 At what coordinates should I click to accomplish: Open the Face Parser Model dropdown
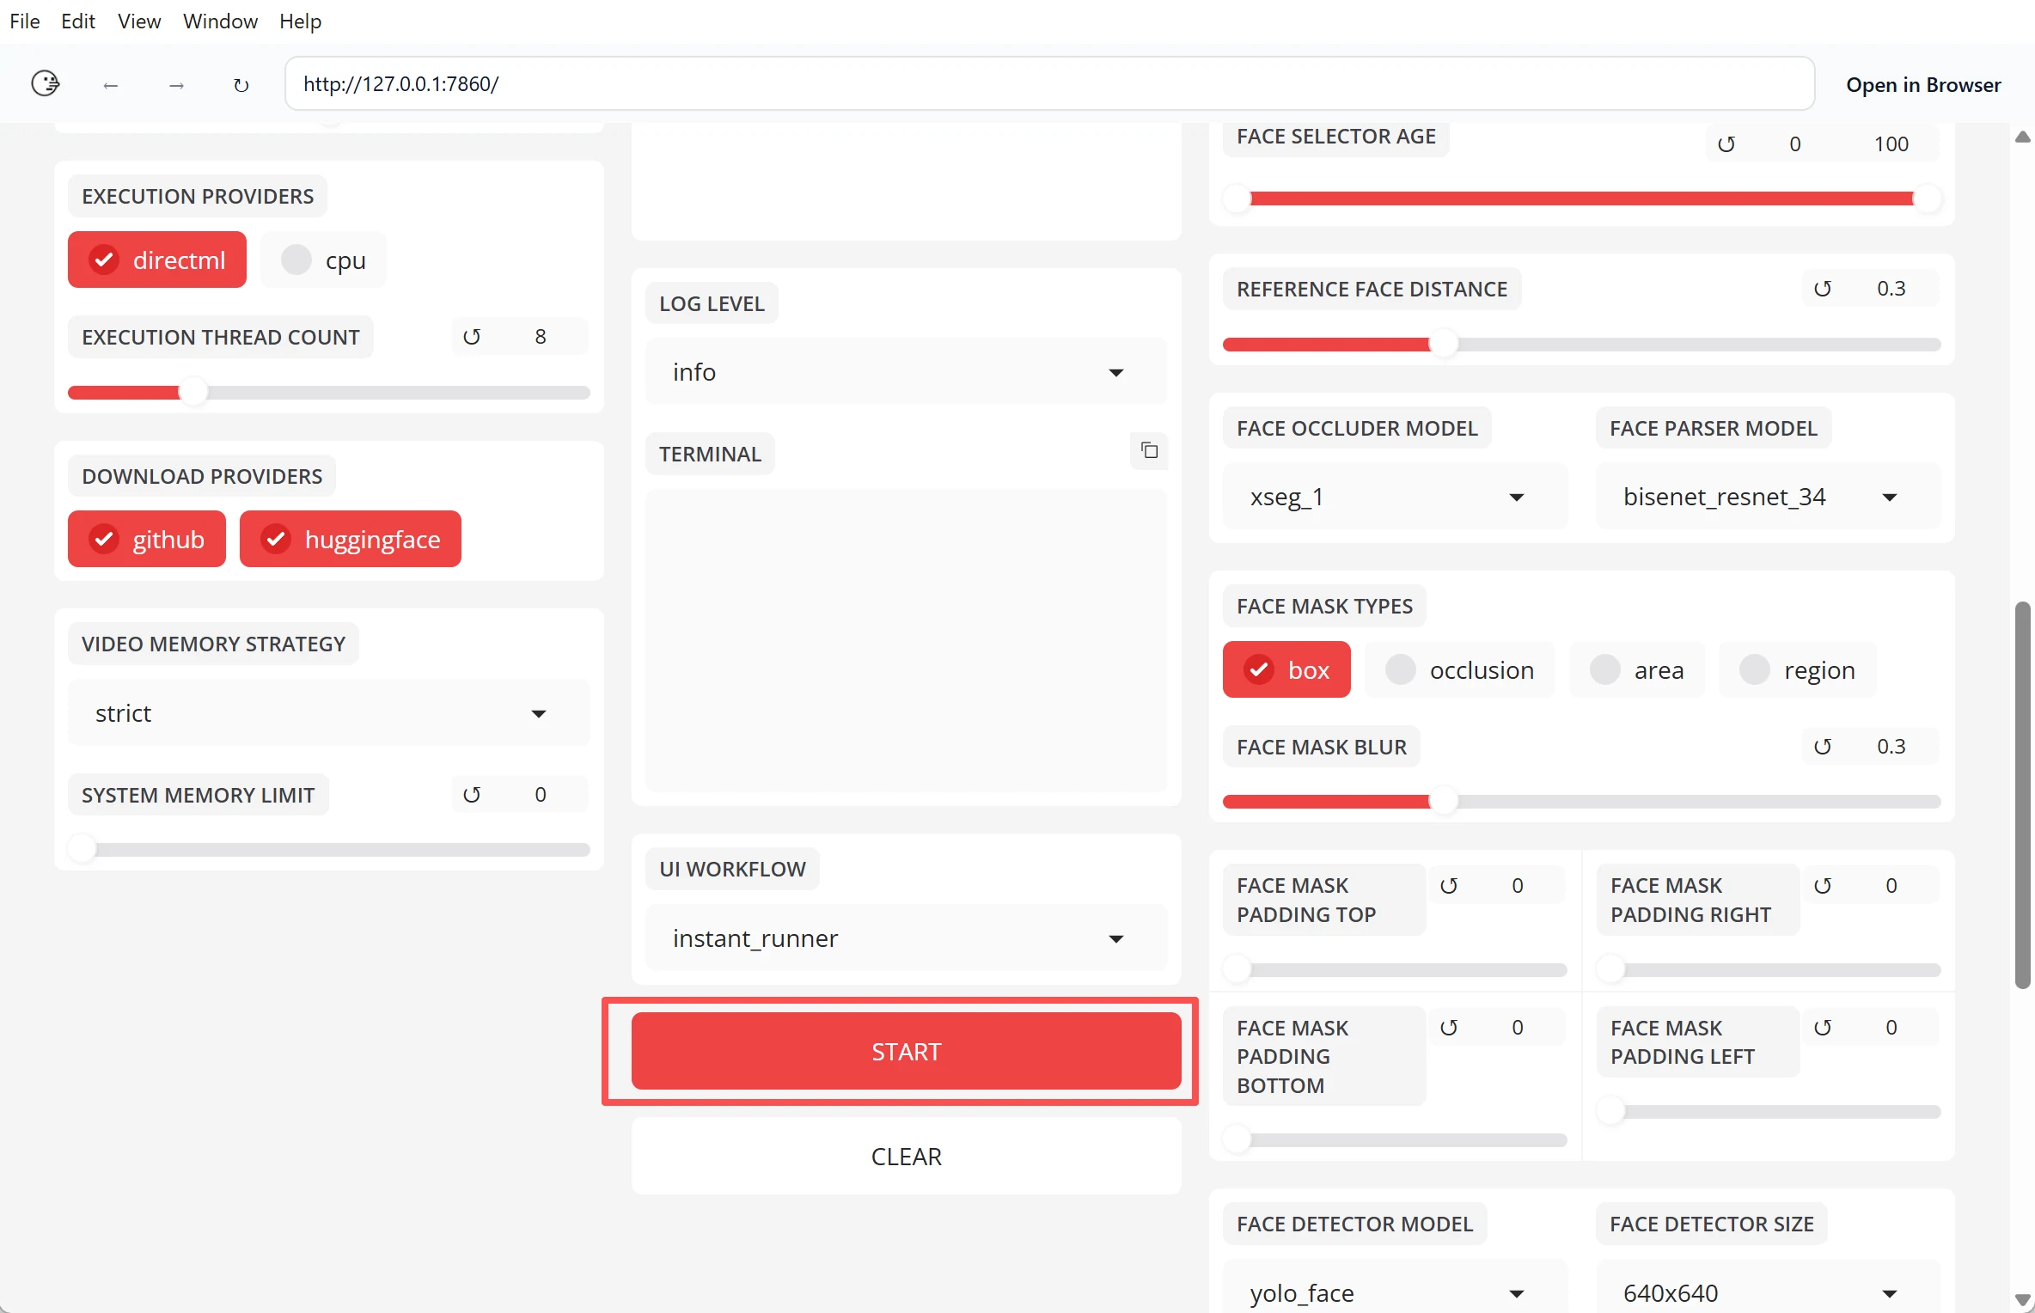1769,497
